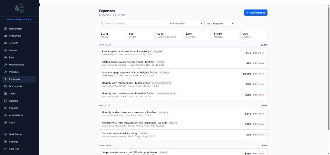Click the Utilities tag on Common area electricity

(143, 133)
